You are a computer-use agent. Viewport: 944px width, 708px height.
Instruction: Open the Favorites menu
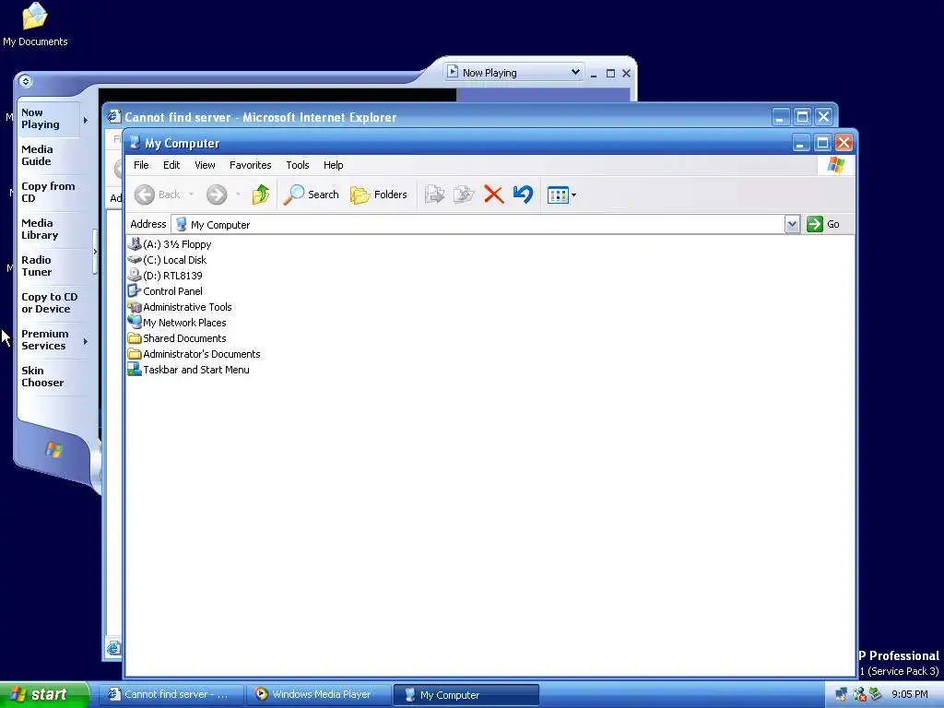tap(251, 165)
